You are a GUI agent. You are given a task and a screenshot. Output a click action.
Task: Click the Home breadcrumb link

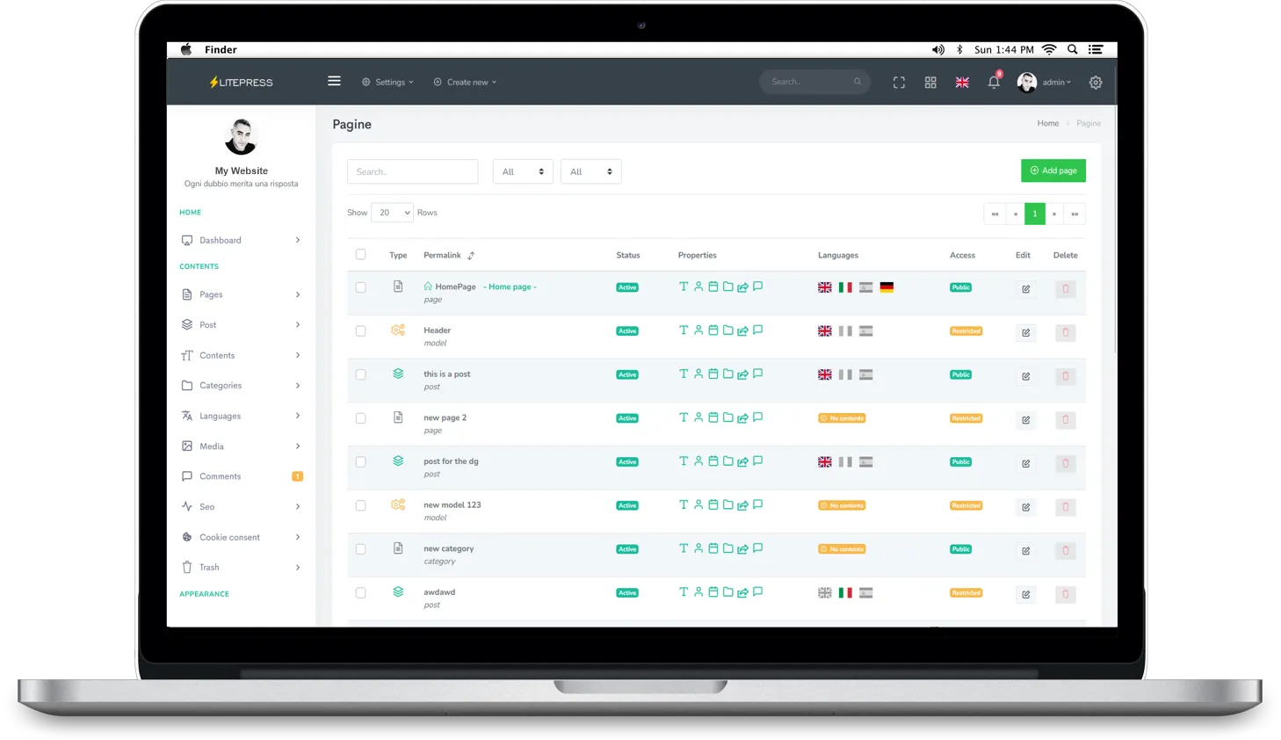[x=1047, y=124]
